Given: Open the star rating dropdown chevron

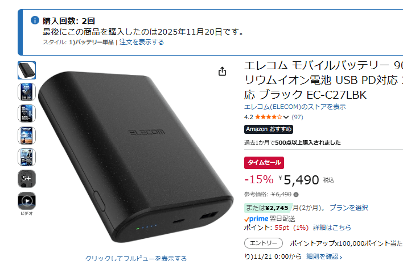Looking at the screenshot, I should [286, 117].
